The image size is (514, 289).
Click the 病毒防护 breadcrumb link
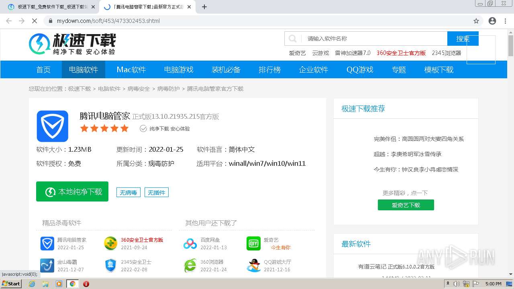(169, 89)
